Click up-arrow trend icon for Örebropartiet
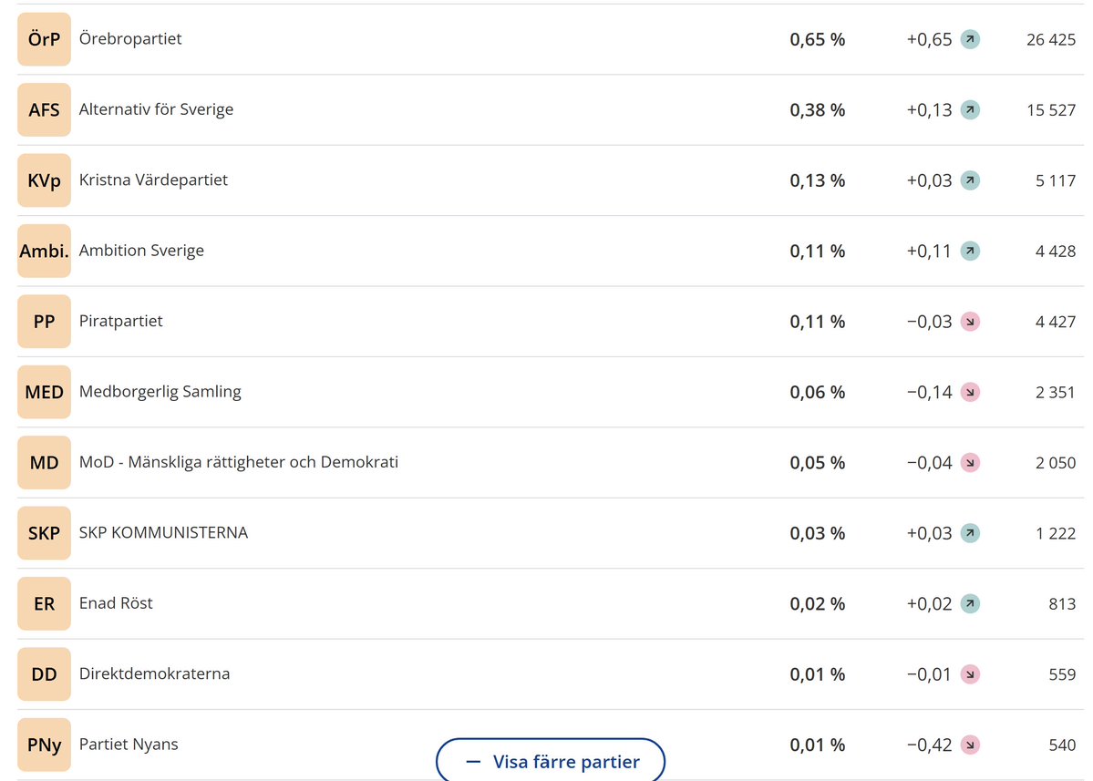 [x=970, y=39]
